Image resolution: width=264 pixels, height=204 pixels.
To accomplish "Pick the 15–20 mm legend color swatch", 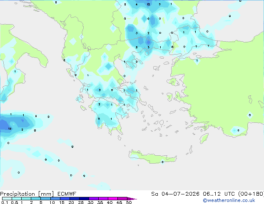I will coord(65,199).
